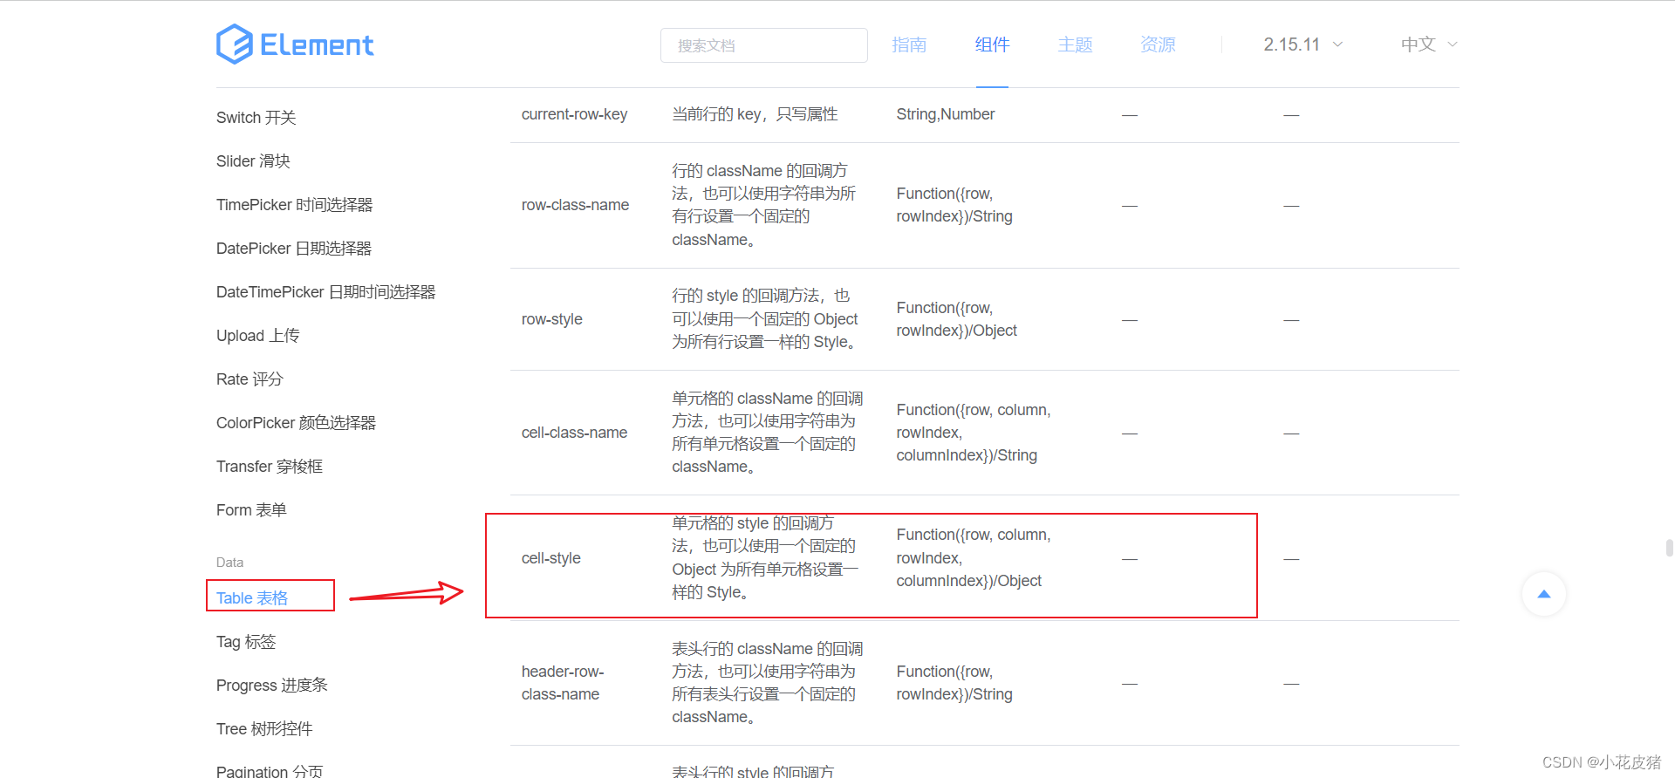Click the header-row-class-name attribute cell

[x=563, y=683]
